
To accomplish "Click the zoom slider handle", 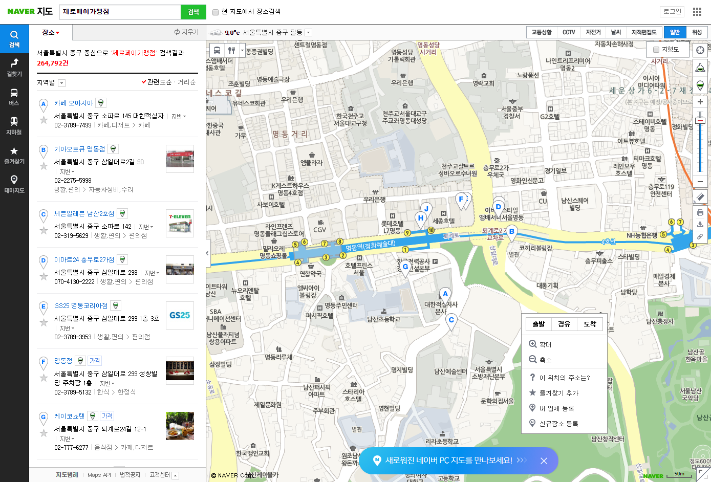I will pyautogui.click(x=700, y=121).
